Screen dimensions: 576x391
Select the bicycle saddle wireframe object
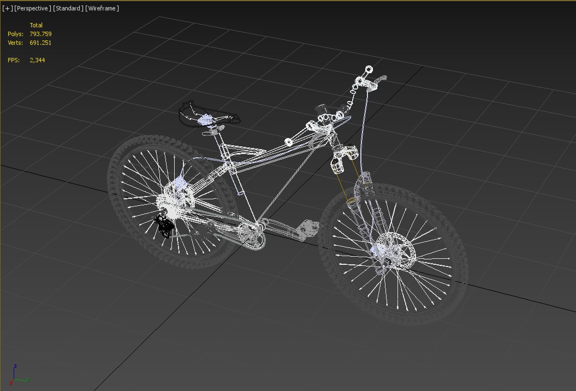pos(209,114)
